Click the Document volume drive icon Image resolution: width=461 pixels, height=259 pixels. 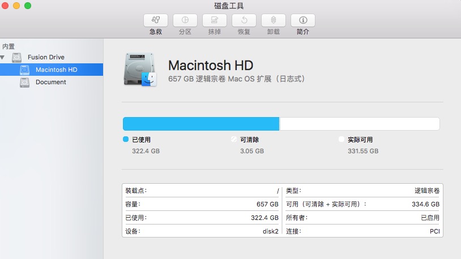tap(25, 83)
